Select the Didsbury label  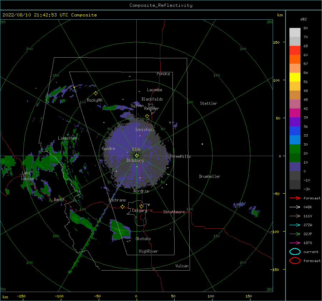pos(135,160)
